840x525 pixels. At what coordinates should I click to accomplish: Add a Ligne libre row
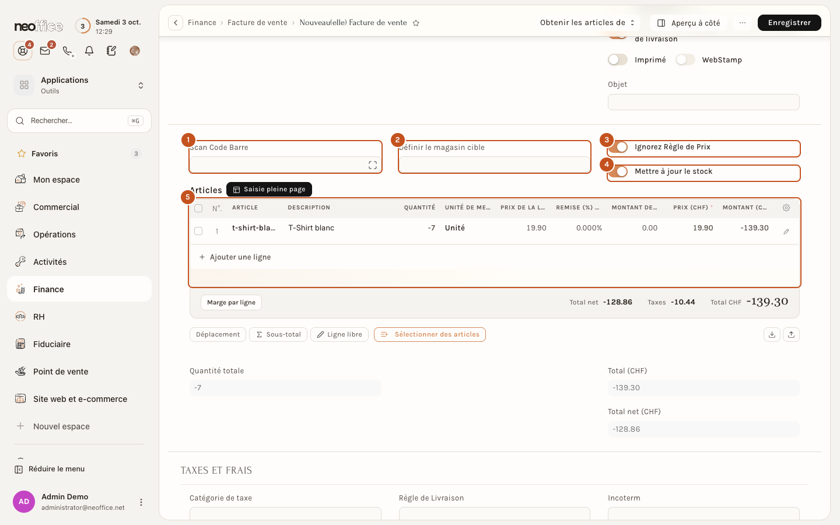pyautogui.click(x=339, y=335)
